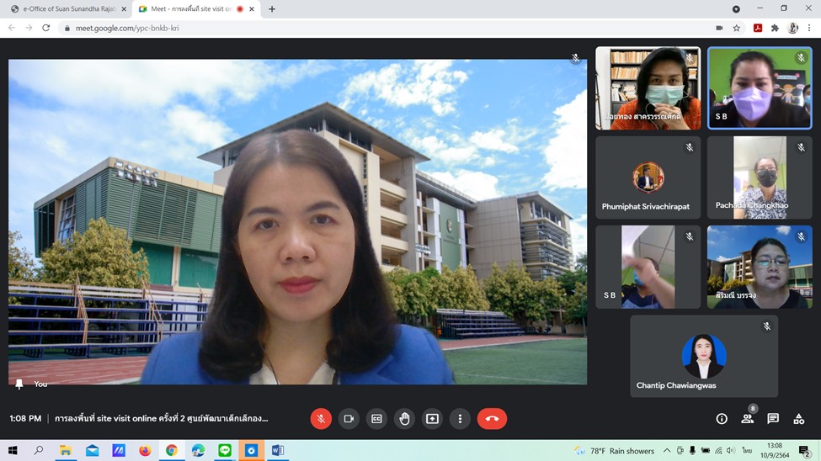The height and width of the screenshot is (461, 821).
Task: Select Phumiphat Srivachirapat's participant tile
Action: [x=648, y=178]
